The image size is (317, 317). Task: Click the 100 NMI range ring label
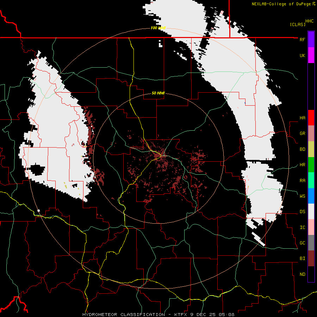click(158, 28)
